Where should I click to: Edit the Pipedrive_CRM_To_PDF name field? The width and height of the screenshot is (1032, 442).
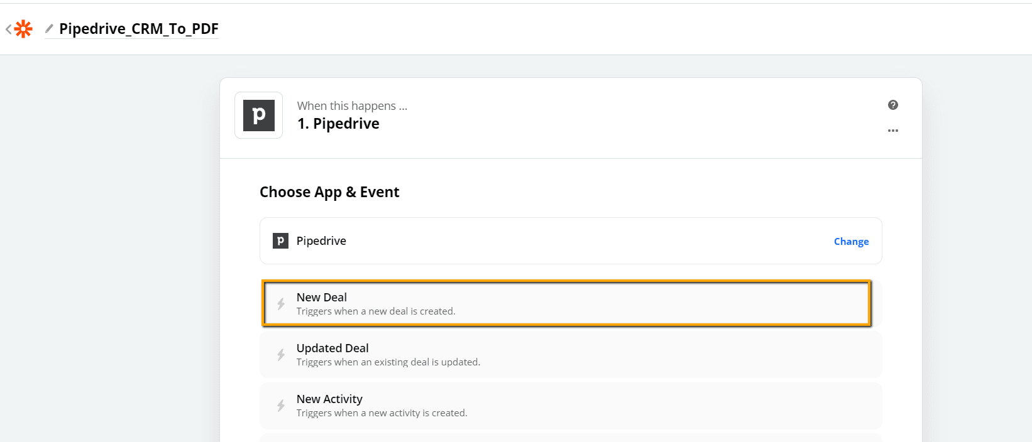tap(138, 29)
